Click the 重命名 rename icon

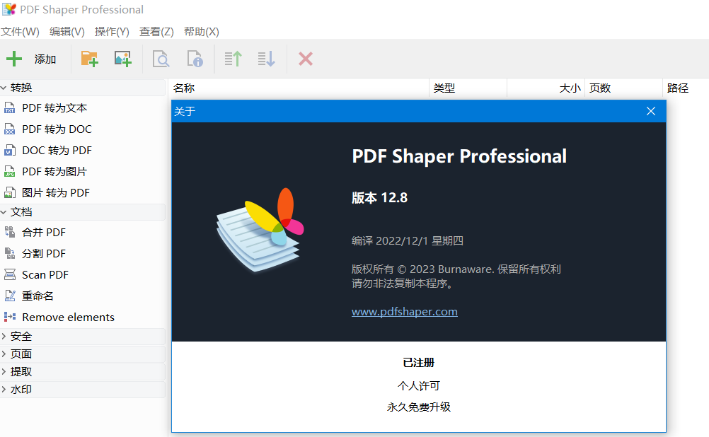9,296
